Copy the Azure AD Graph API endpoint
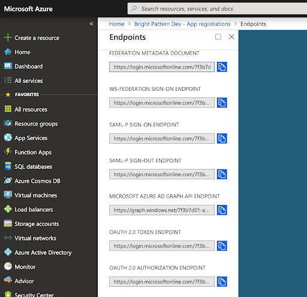Screen dimensions: 307x297 click(222, 210)
